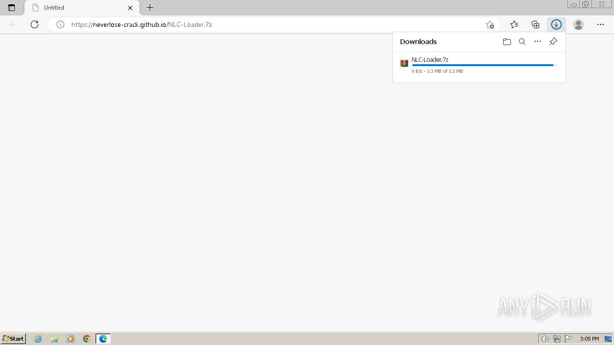Open Action Center flag icon
This screenshot has width=614, height=345.
pyautogui.click(x=568, y=339)
